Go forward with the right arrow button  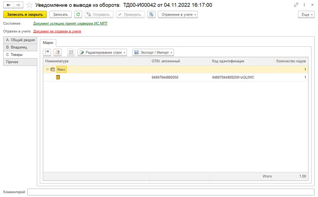18,5
